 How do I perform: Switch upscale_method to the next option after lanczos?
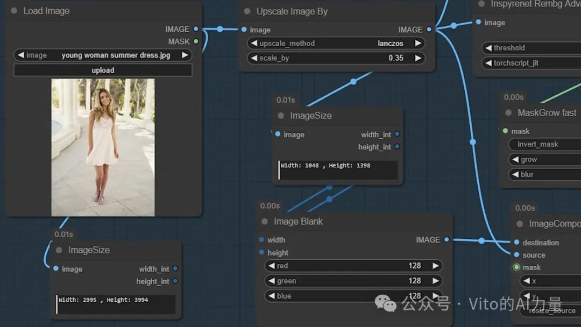click(x=418, y=44)
